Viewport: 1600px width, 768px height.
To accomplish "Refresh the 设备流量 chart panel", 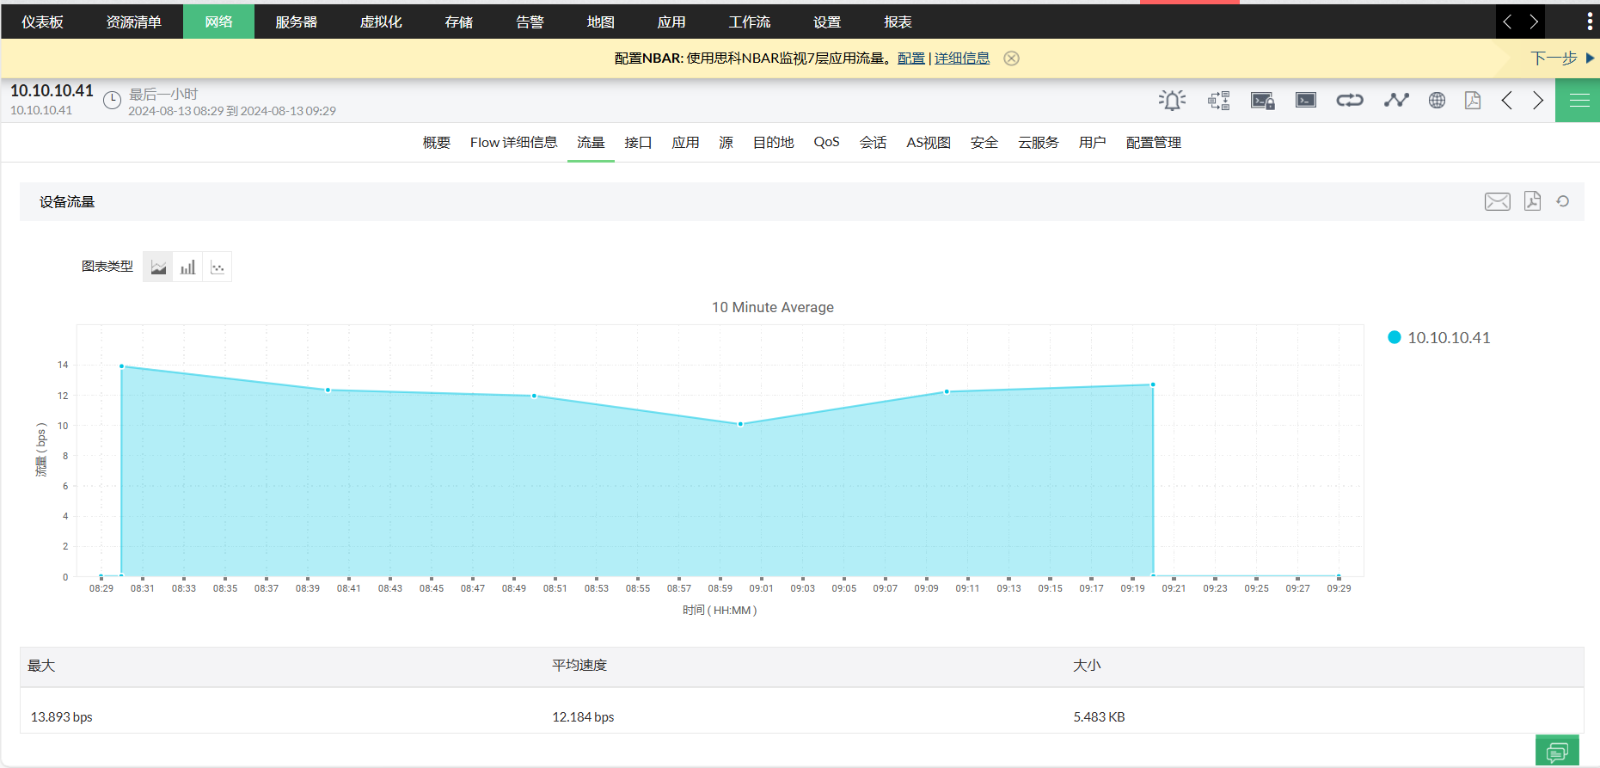I will [1563, 201].
